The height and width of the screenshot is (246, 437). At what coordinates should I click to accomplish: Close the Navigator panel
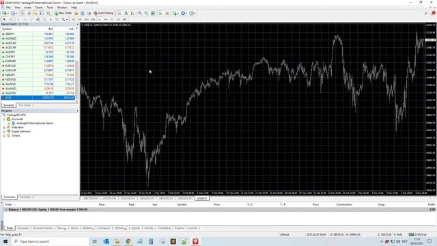click(77, 111)
